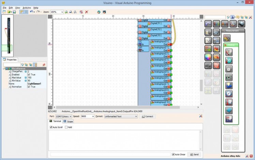Click the filter funnel icon in Properties
This screenshot has height=160, width=255.
click(x=22, y=65)
